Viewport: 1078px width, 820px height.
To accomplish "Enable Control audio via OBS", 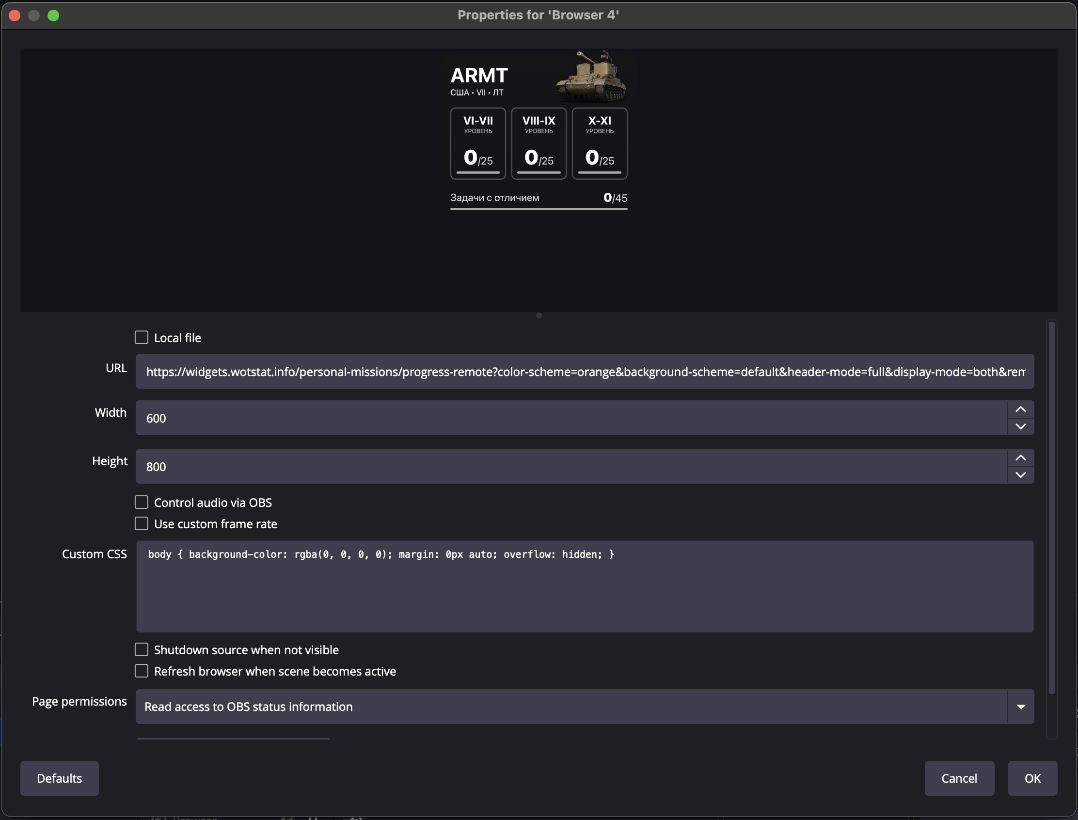I will [141, 502].
